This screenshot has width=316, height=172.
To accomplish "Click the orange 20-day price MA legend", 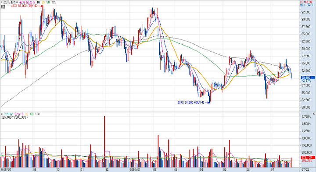I will (43, 3).
